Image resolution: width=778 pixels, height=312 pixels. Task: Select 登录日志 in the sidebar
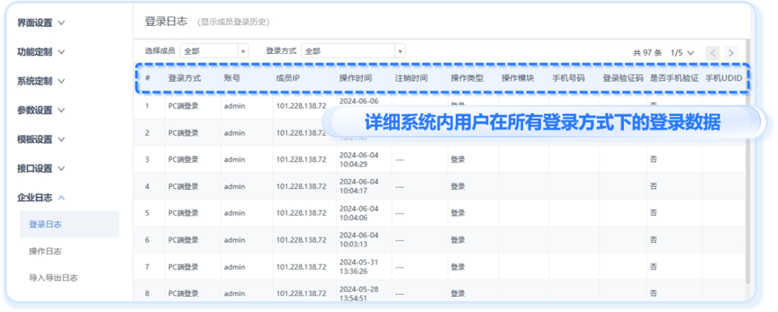click(x=45, y=224)
